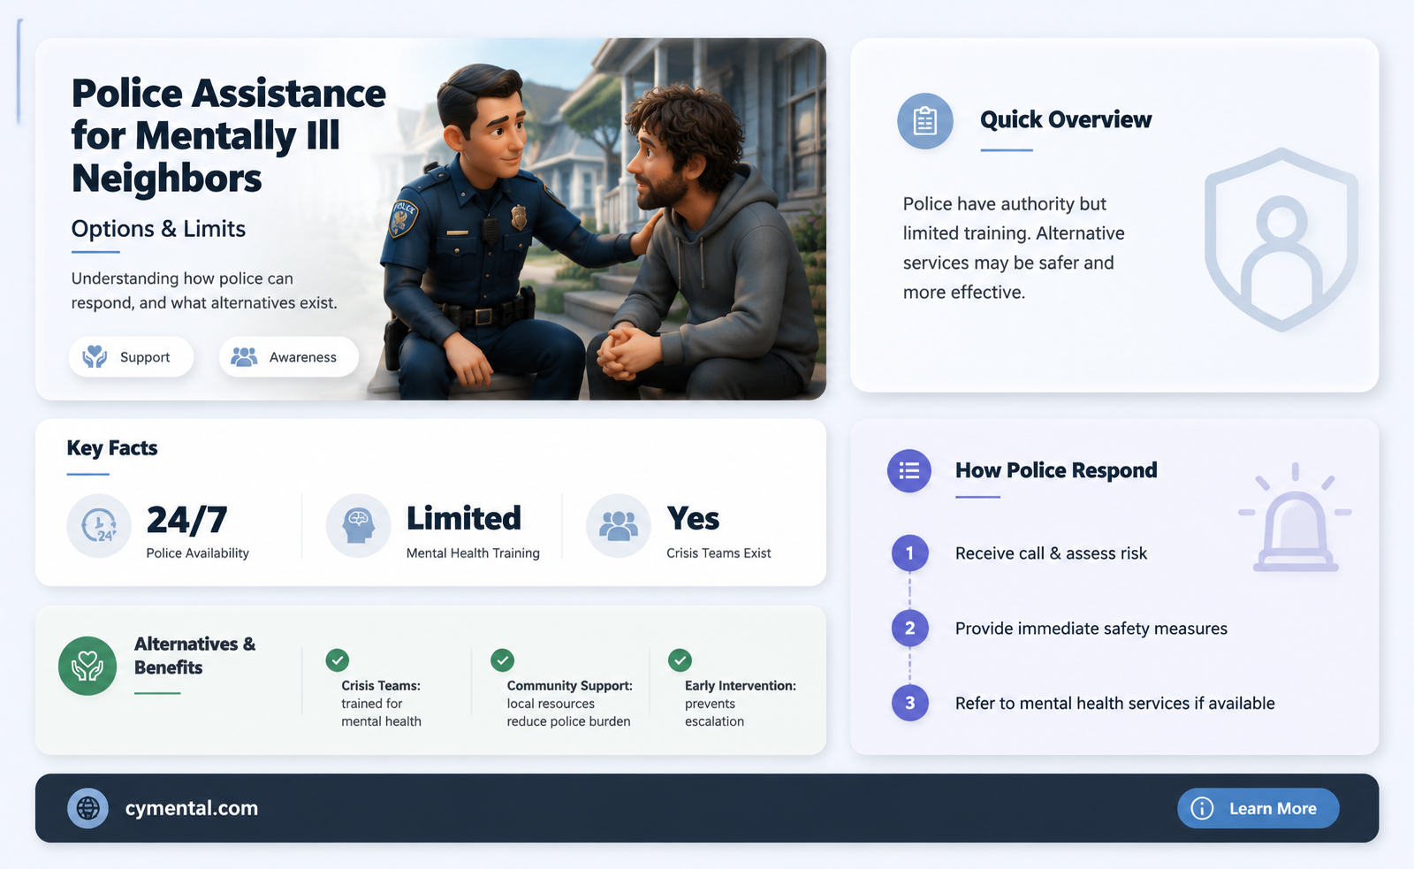Screen dimensions: 1414x869
Task: Click the Community Support: benefit title
Action: pos(569,686)
